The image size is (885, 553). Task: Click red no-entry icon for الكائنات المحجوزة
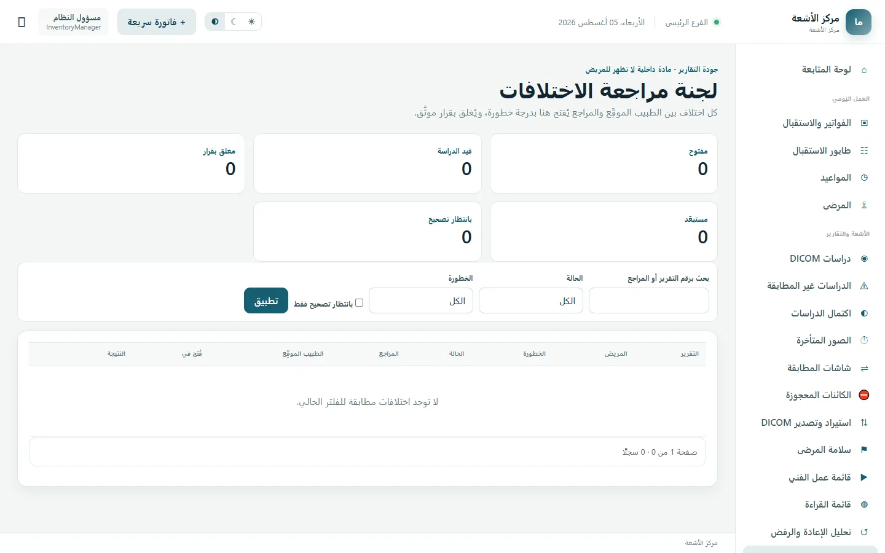tap(864, 395)
